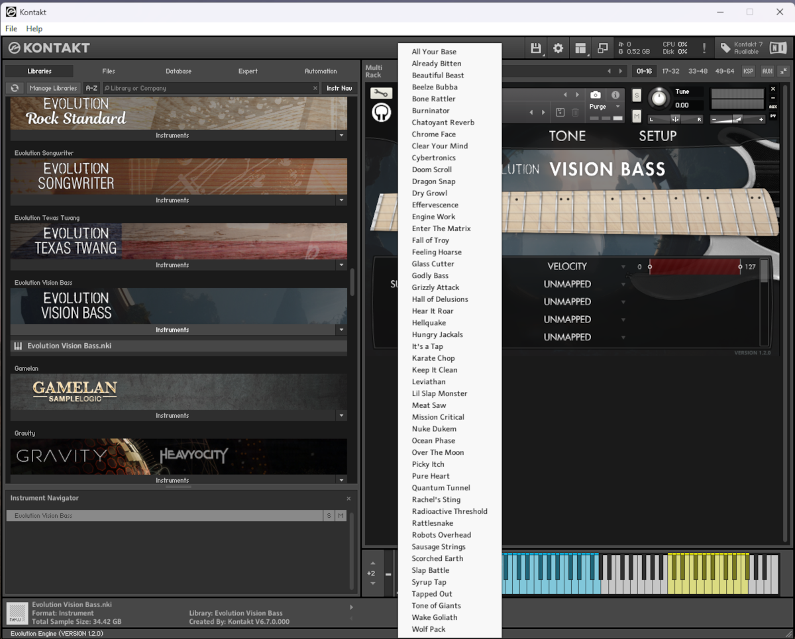Expand the Gamelan library options arrow
795x639 pixels.
tap(342, 416)
